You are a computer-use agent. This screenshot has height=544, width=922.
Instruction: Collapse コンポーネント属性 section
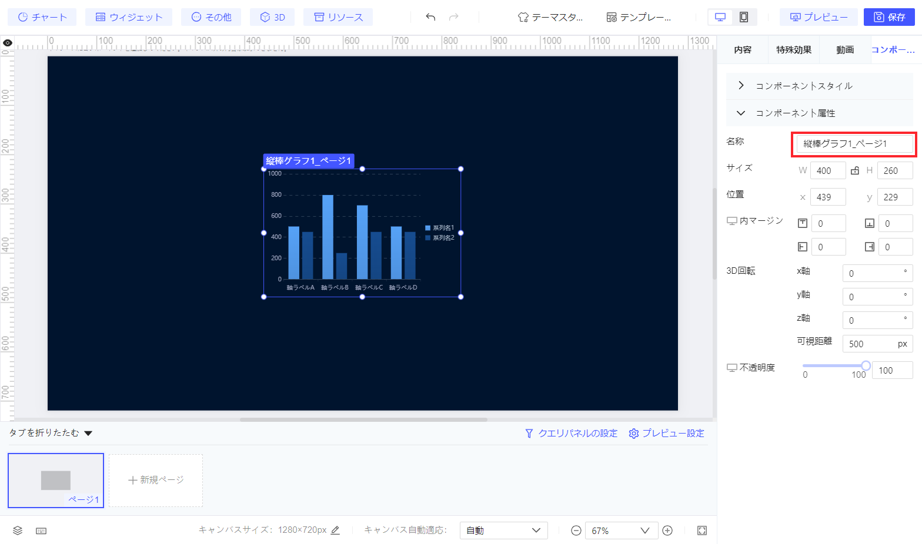coord(820,113)
